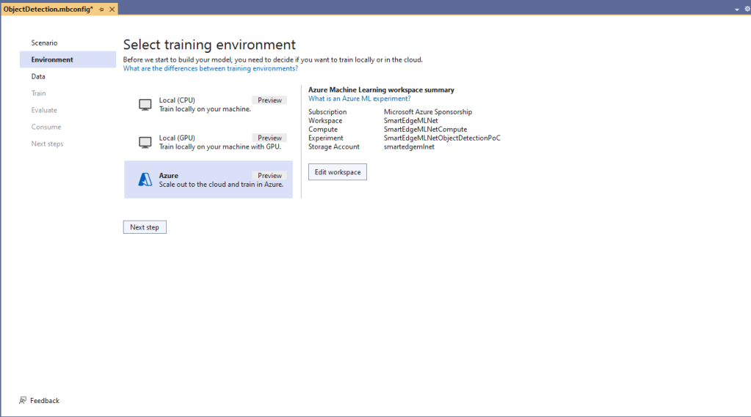Go to the Scenario step
This screenshot has height=417, width=751.
44,43
